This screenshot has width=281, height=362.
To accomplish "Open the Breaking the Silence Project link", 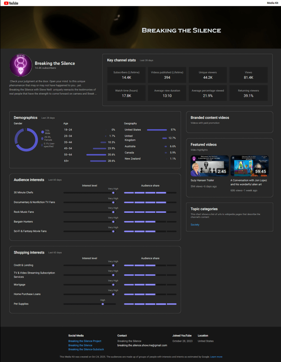I will 85,341.
